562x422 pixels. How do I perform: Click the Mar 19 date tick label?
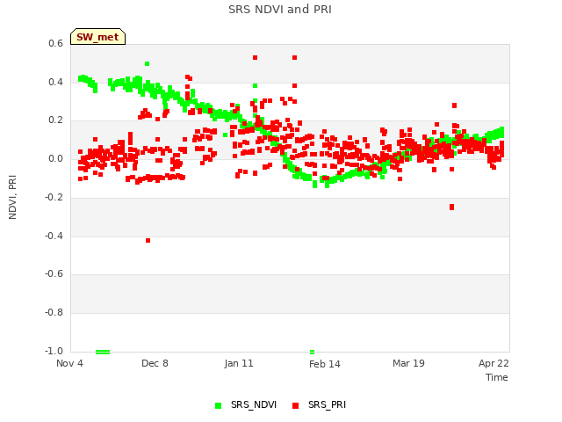[x=408, y=363]
